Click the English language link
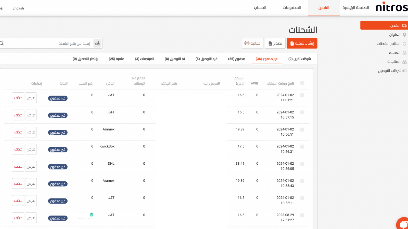The image size is (408, 229). (x=18, y=8)
